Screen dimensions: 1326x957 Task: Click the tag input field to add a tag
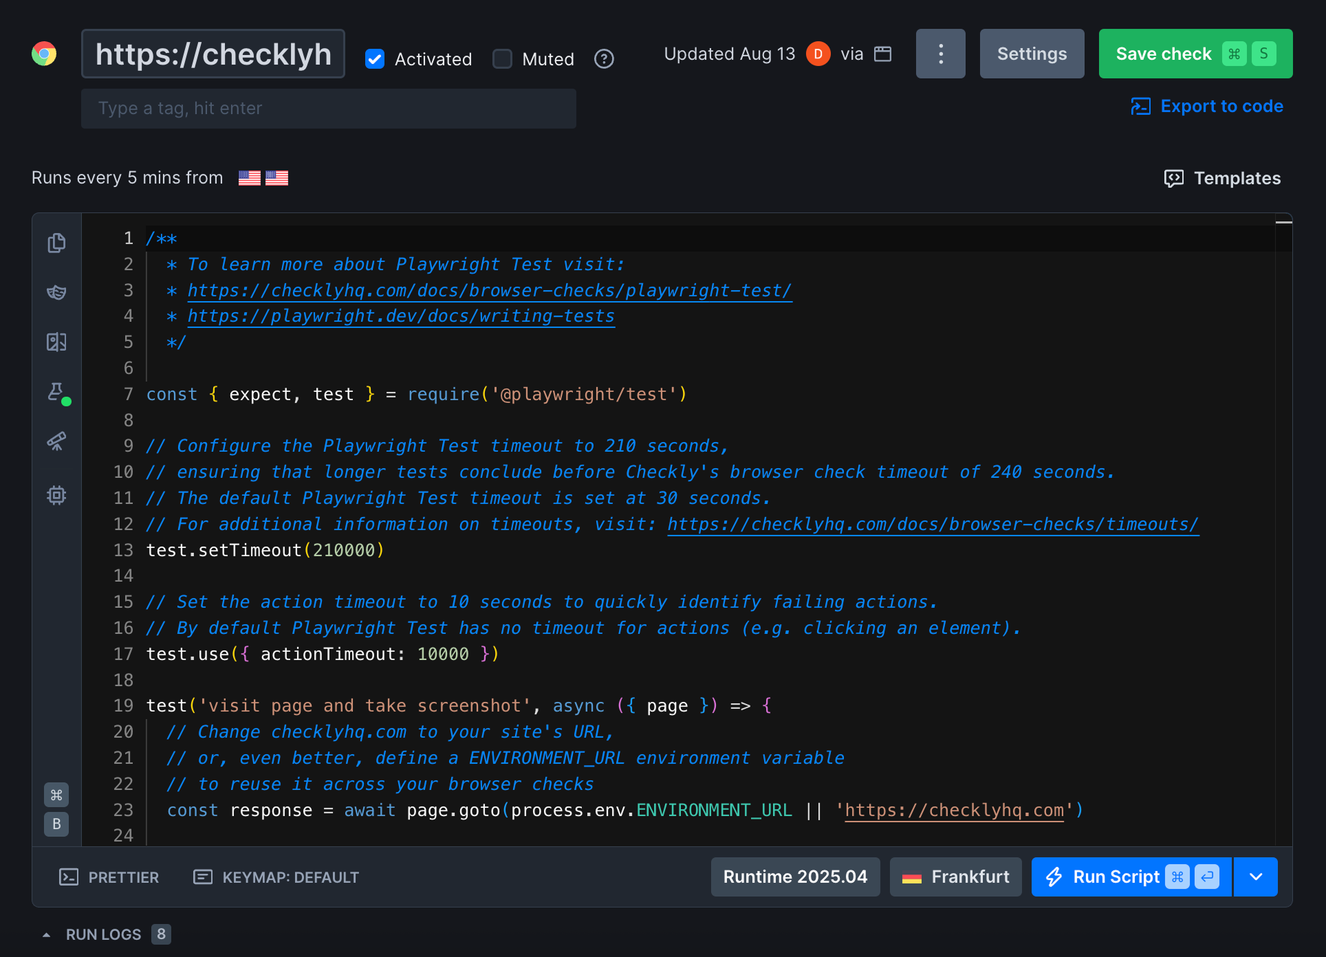328,108
